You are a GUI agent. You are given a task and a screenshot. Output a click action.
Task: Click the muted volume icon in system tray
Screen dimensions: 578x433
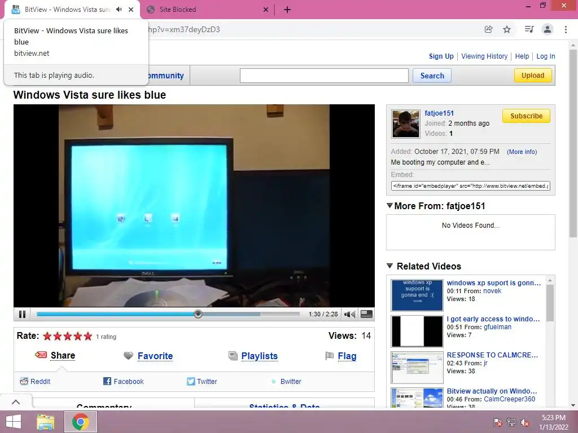point(524,422)
